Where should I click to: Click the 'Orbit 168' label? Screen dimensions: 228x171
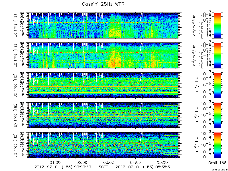coord(217,163)
